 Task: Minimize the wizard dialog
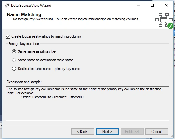tap(138, 5)
